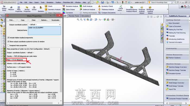
Task: Click Import File in Mold Design
Action: point(172,89)
